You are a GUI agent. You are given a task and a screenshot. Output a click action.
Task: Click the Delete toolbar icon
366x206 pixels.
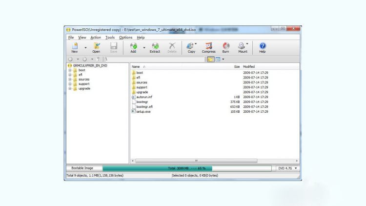[x=172, y=48]
